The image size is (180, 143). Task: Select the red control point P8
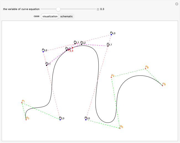[145, 69]
